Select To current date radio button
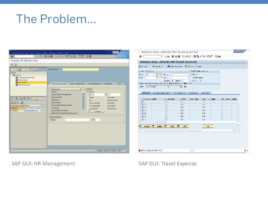 click(88, 106)
